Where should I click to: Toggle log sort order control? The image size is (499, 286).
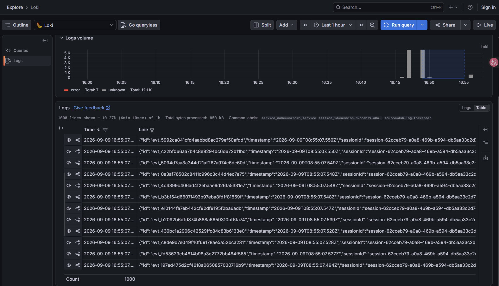coord(486,143)
